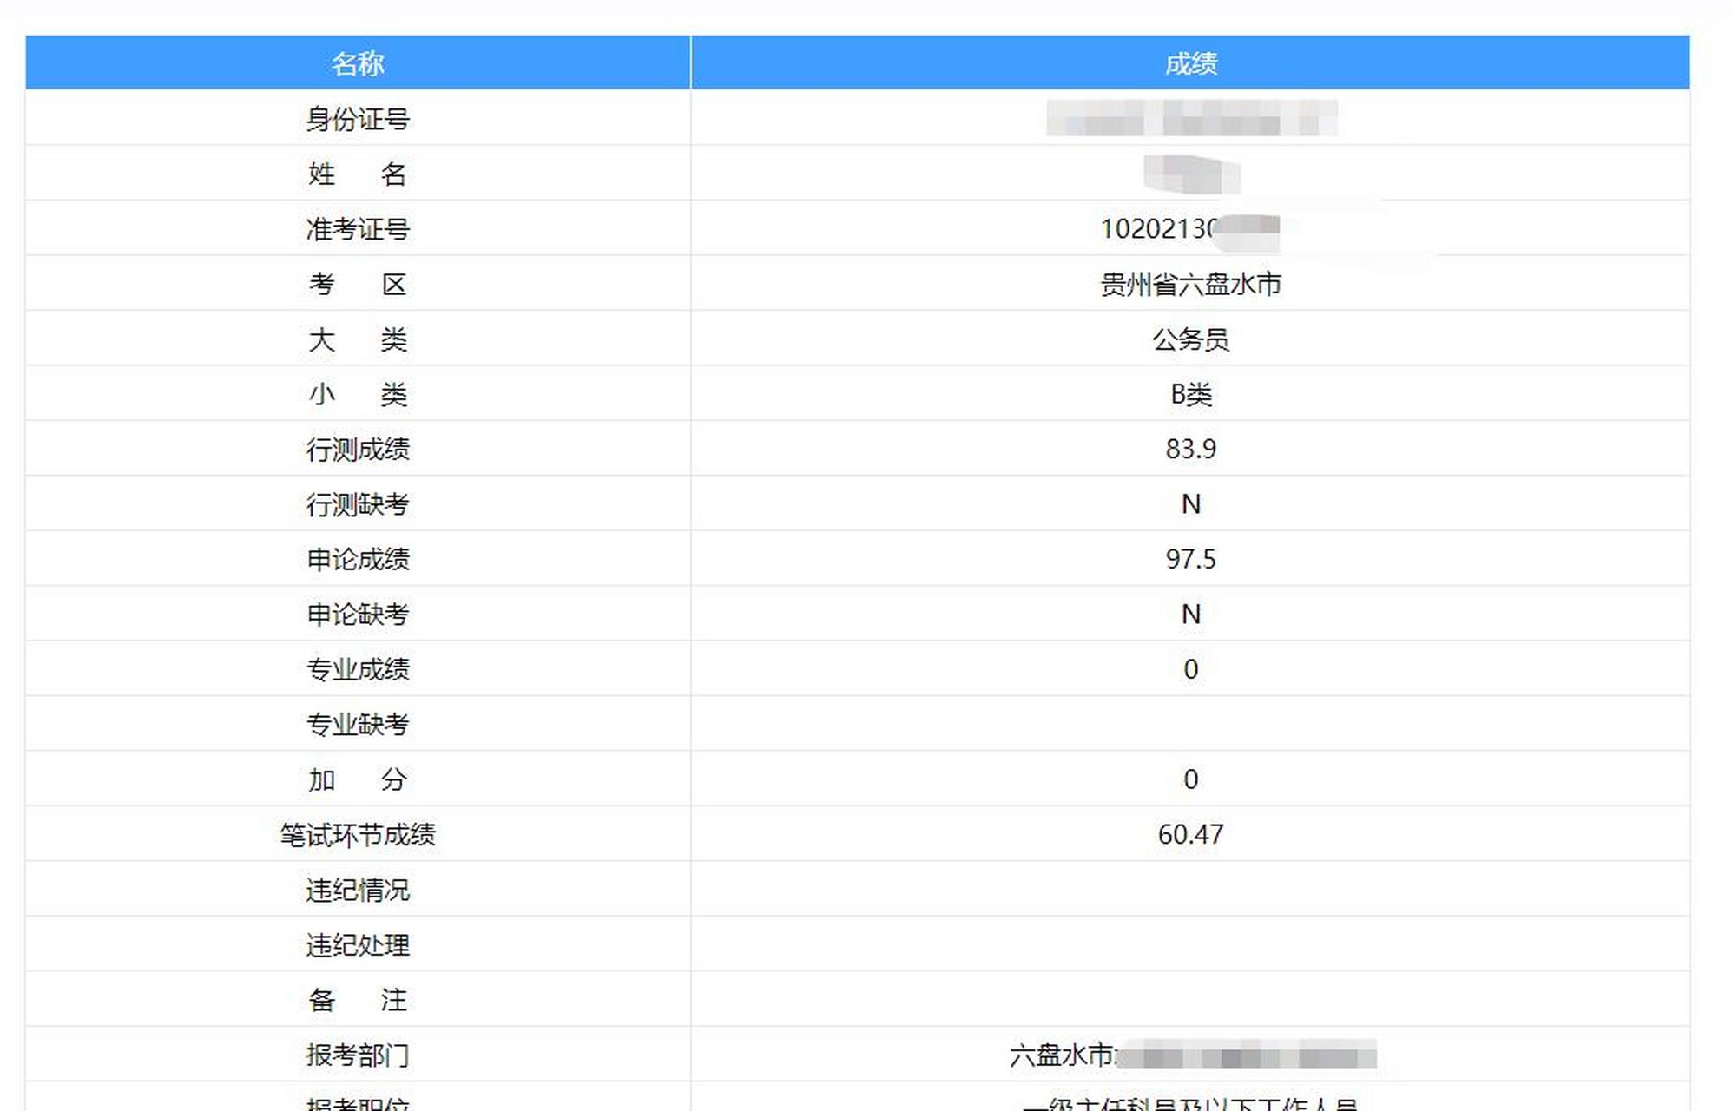
Task: Click the 备注 row label
Action: [359, 998]
